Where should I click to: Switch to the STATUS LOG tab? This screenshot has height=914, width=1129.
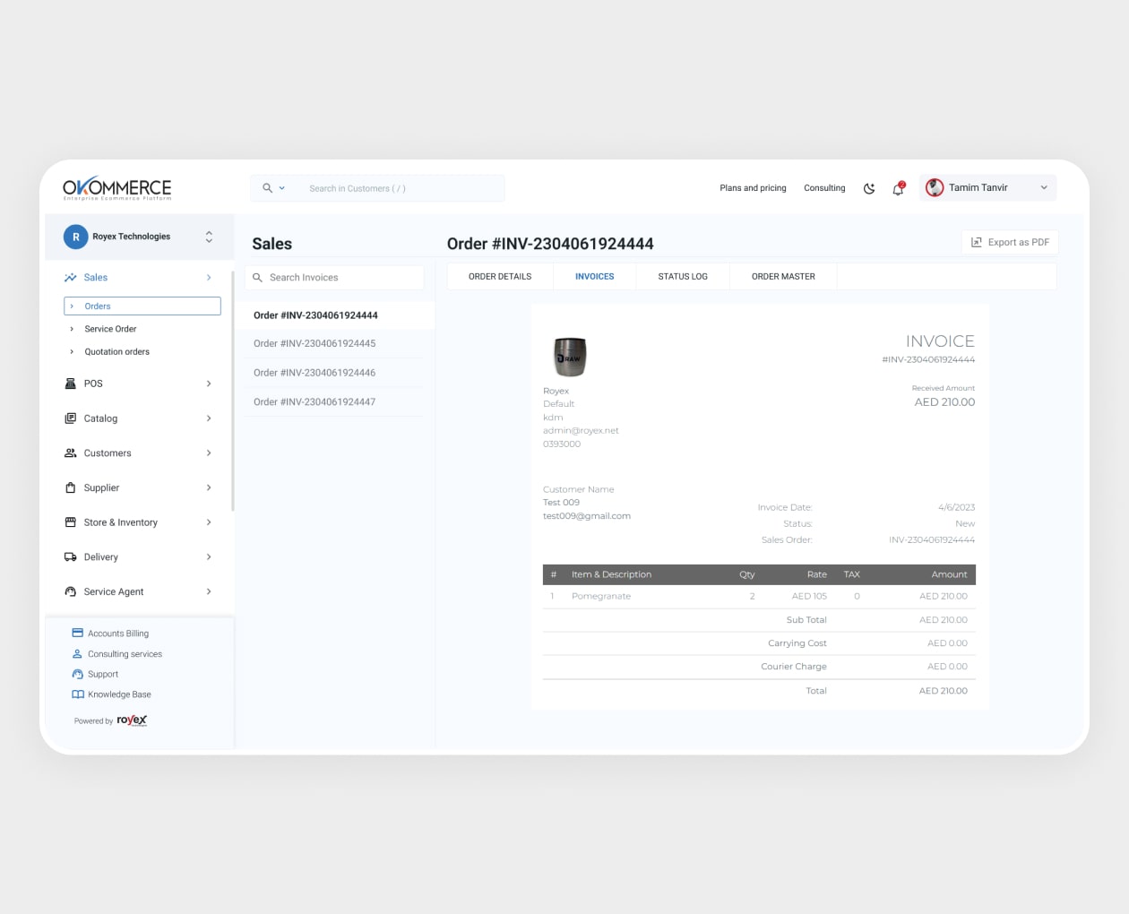[x=683, y=277]
